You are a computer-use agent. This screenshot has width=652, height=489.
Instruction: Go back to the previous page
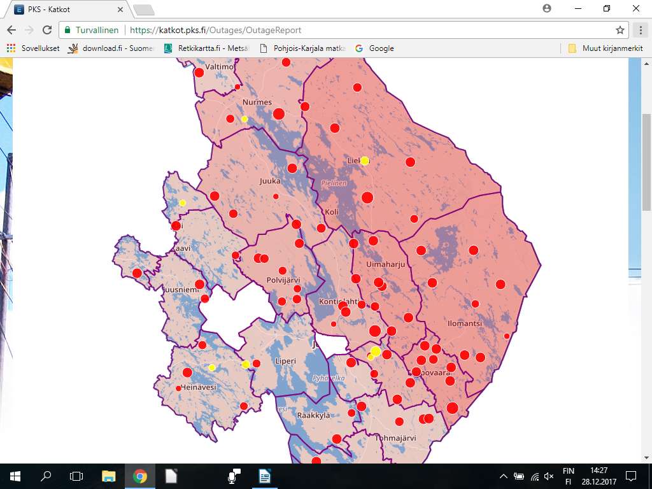11,30
